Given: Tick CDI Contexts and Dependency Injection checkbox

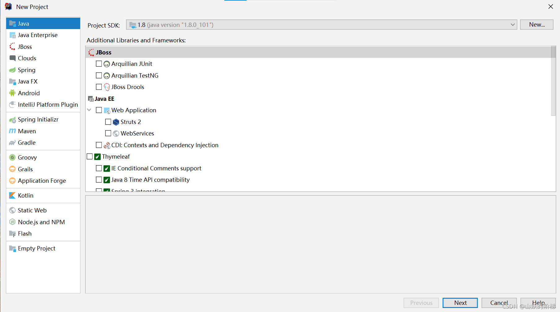Looking at the screenshot, I should coord(99,145).
